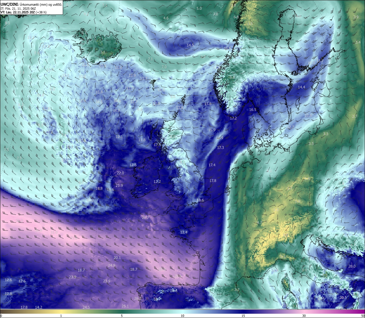Click the 14.4 value over the Baltic
The width and height of the screenshot is (365, 318).
click(x=301, y=87)
